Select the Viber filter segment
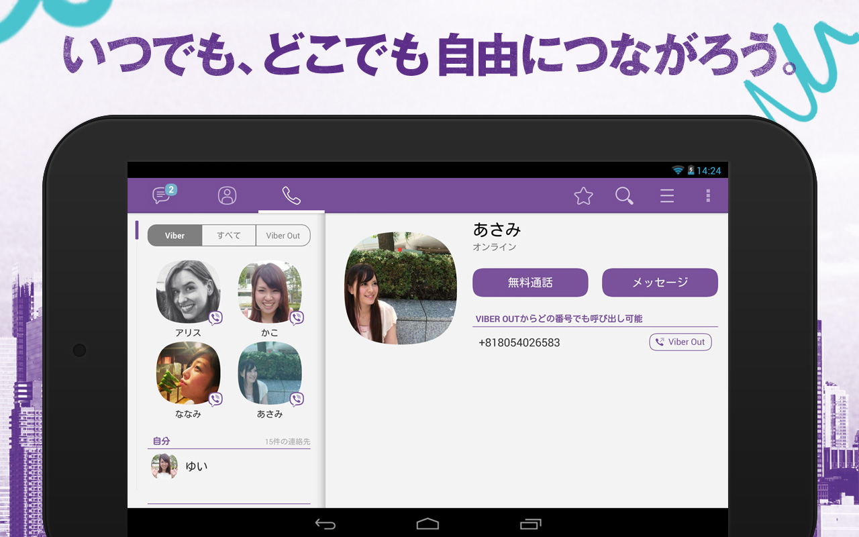The image size is (859, 537). 174,236
